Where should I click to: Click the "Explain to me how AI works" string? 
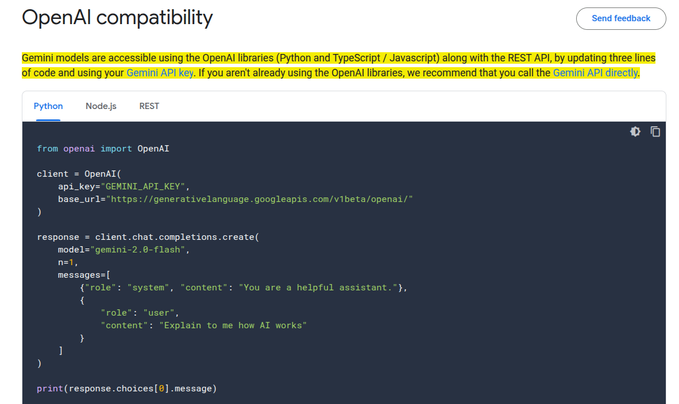click(233, 325)
